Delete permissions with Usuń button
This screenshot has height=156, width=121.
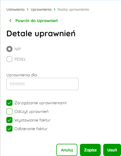(112, 150)
